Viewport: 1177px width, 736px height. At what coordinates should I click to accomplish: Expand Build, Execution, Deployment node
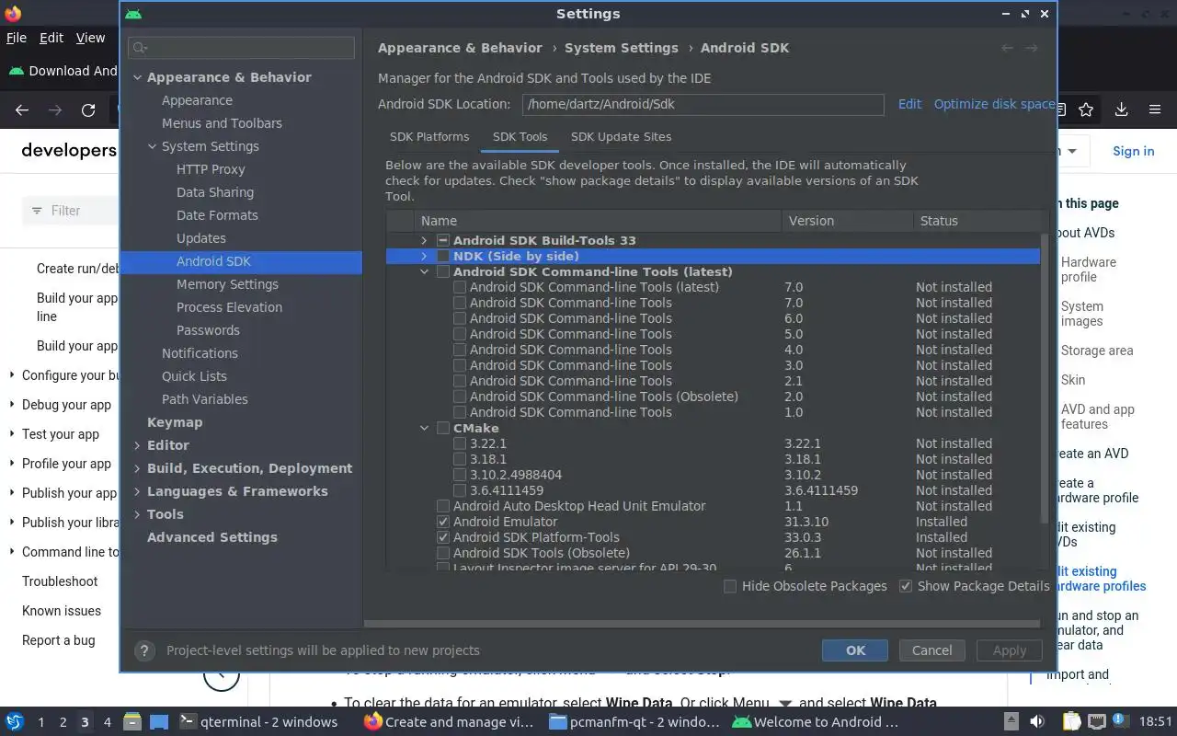pos(137,468)
